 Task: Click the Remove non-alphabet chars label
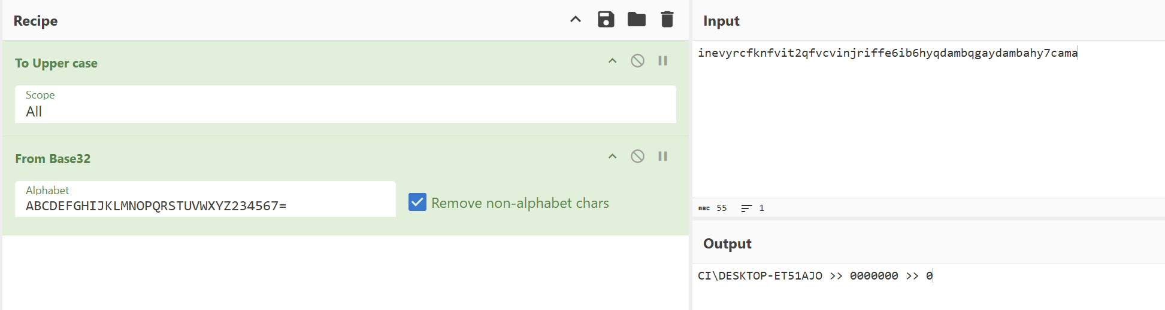(x=520, y=203)
